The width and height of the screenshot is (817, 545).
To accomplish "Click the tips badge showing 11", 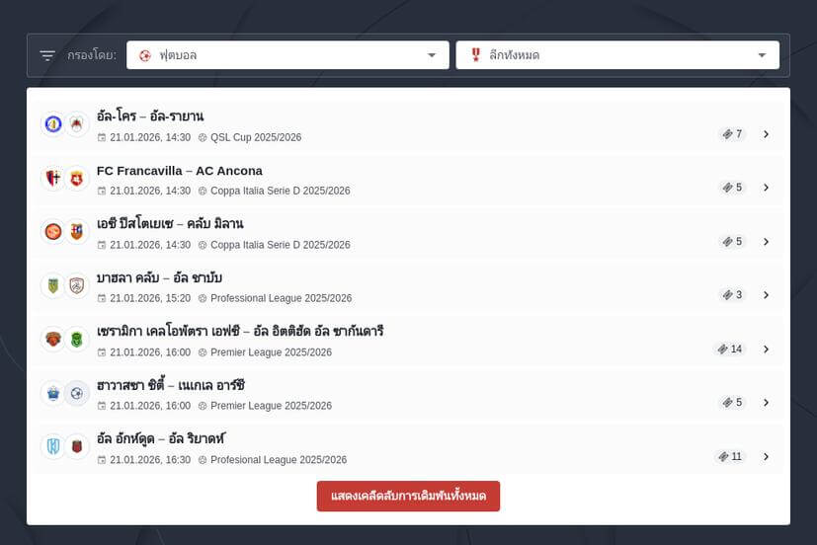I will click(730, 456).
